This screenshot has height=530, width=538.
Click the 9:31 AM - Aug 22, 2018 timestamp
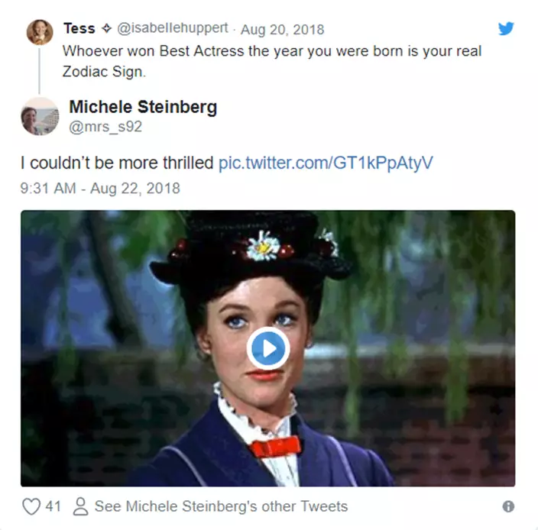click(x=100, y=188)
